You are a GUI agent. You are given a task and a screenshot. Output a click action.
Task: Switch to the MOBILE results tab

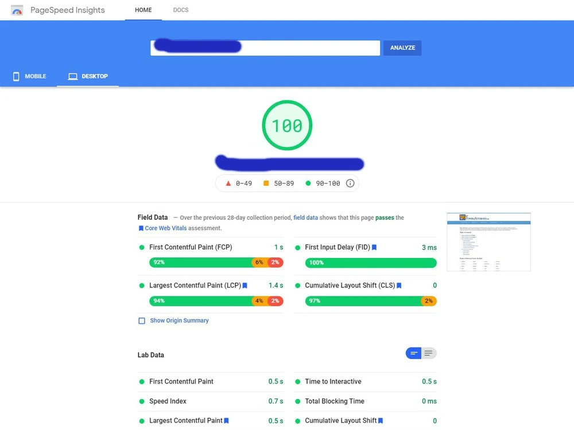[x=29, y=76]
